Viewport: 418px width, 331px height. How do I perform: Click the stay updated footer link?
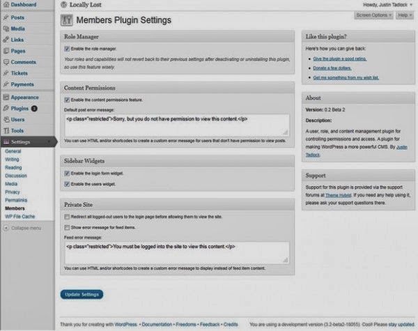pos(401,324)
